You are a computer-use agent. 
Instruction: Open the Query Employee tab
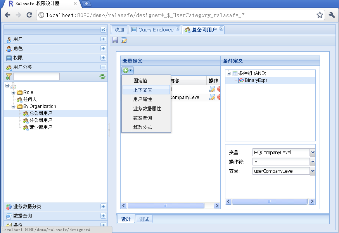[156, 30]
